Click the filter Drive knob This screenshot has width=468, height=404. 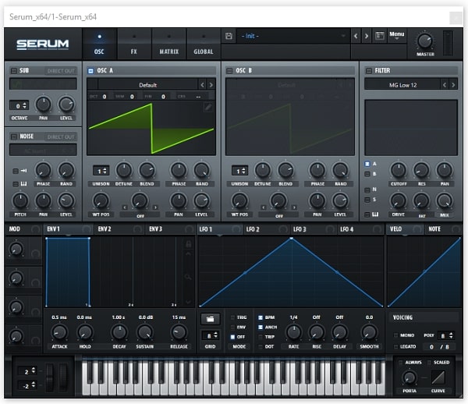point(398,200)
